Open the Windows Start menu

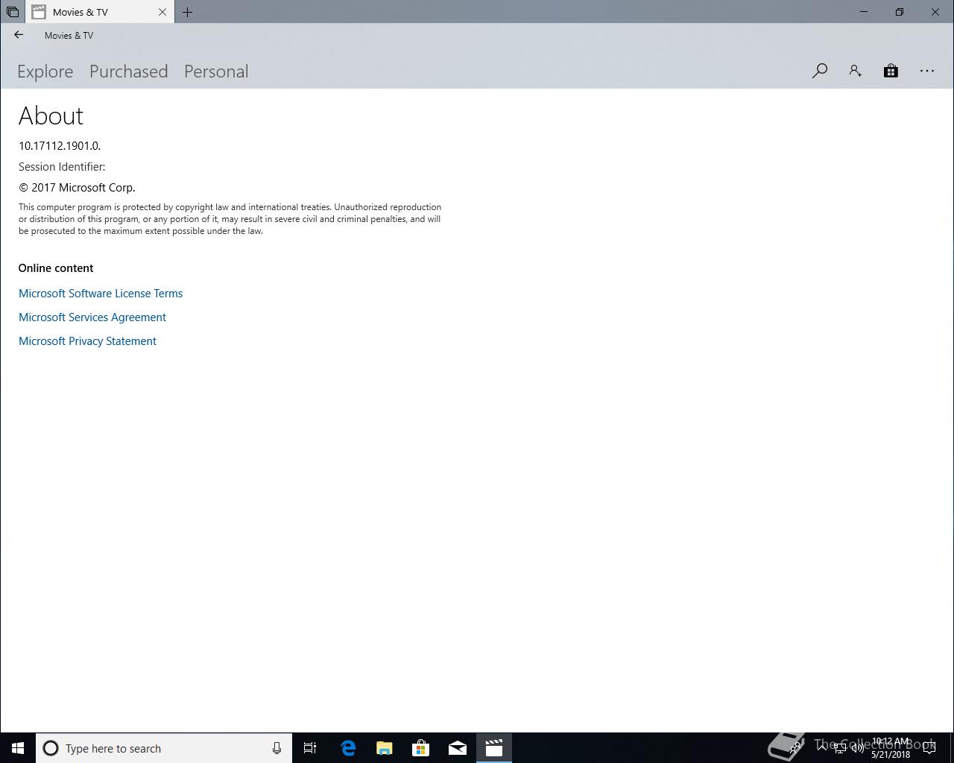18,748
